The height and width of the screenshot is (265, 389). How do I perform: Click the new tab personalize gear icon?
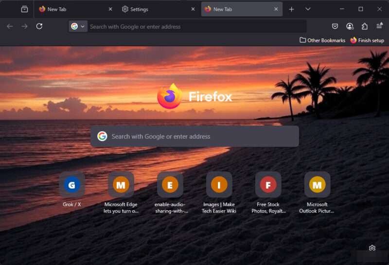pyautogui.click(x=372, y=248)
